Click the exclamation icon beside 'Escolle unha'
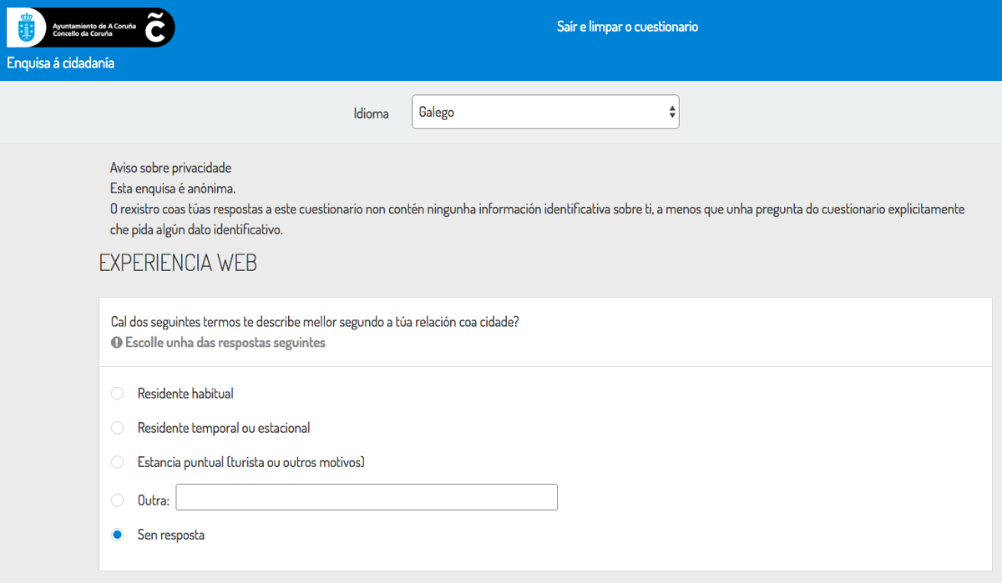The image size is (1002, 583). pyautogui.click(x=116, y=343)
